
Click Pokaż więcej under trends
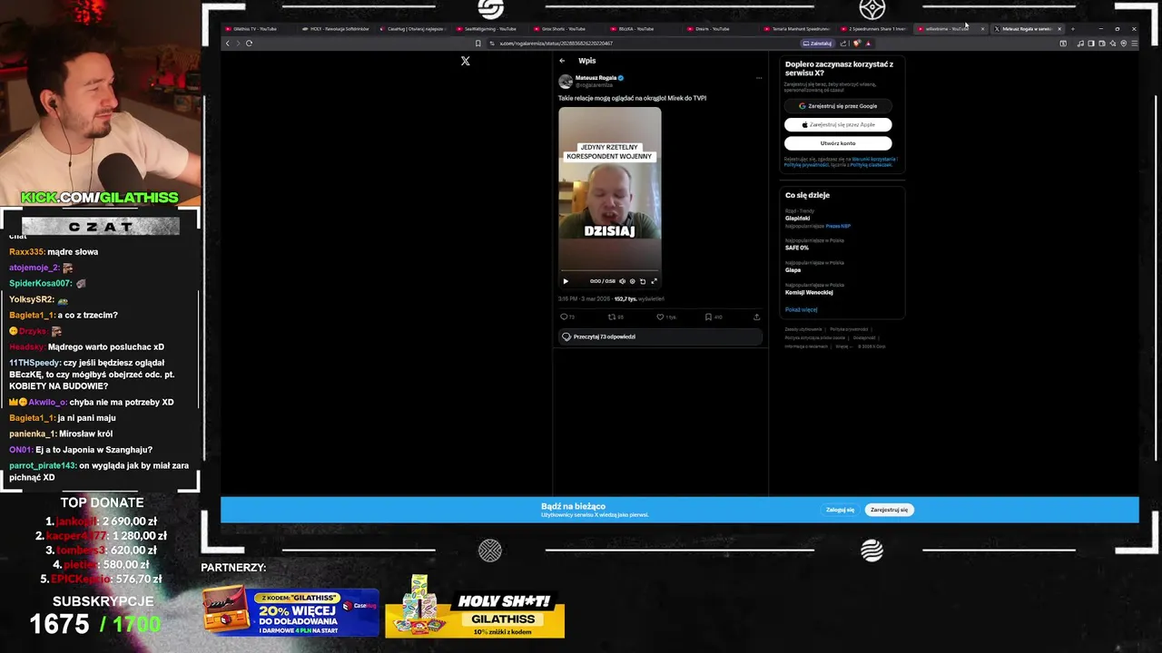[801, 309]
